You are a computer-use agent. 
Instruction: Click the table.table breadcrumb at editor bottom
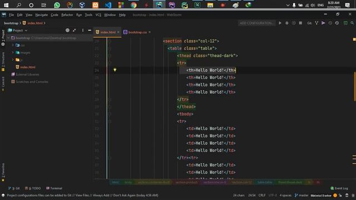click(x=265, y=182)
